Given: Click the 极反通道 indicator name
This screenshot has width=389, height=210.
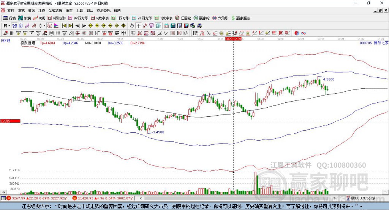Looking at the screenshot, I should tap(28, 43).
